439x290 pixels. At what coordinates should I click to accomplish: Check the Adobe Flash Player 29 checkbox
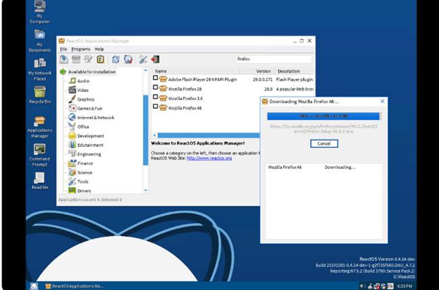(155, 78)
